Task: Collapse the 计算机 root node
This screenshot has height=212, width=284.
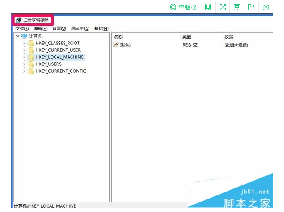Action: (17, 36)
